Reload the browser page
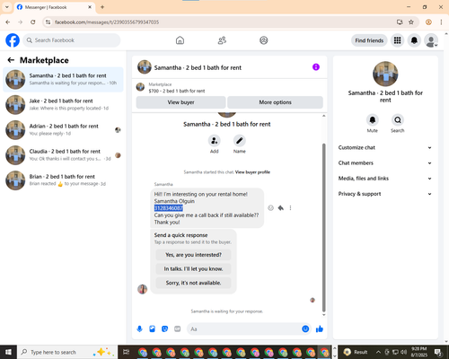Image resolution: width=449 pixels, height=359 pixels. click(33, 22)
